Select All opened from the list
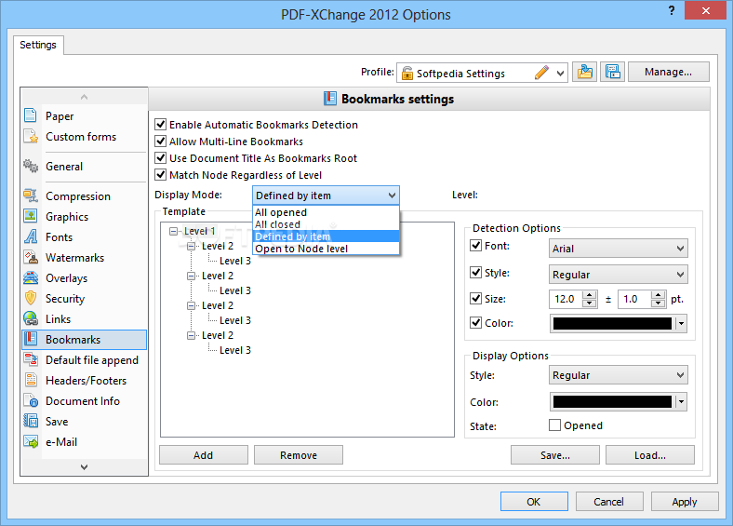The width and height of the screenshot is (733, 526). coord(326,212)
